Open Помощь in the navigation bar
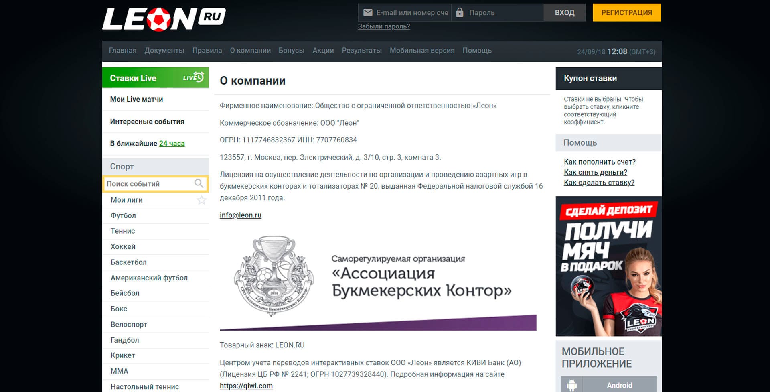Screen dimensions: 770x392 [477, 51]
